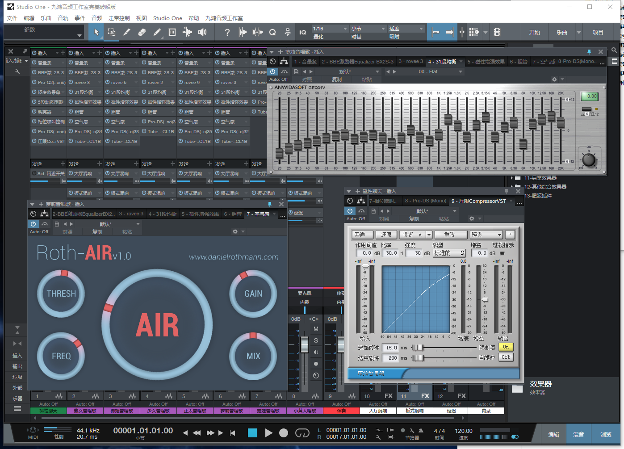Click the 浏览 browse button
Screen dimensions: 624x449
tap(606, 434)
